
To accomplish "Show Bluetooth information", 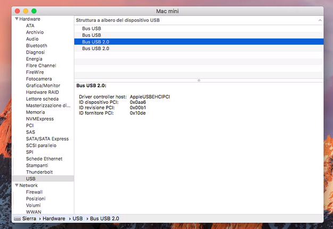I will (x=37, y=45).
